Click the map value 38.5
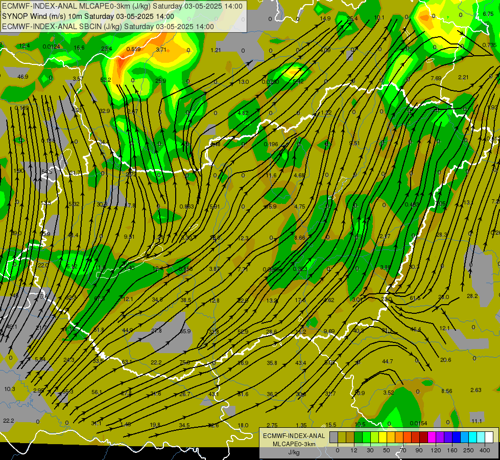Viewport: 500px width, 460px height. pyautogui.click(x=186, y=300)
